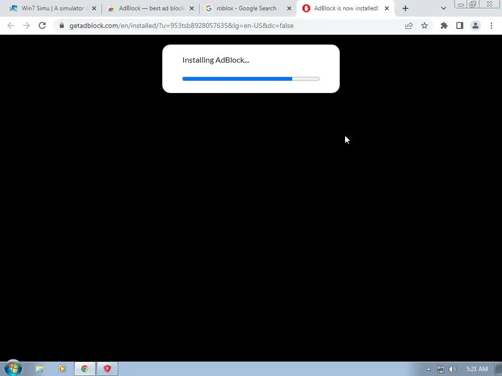Open the Windows Start orb

click(13, 368)
